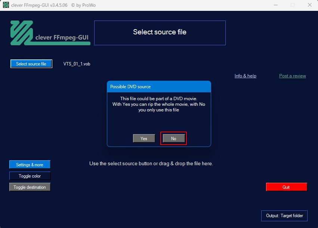Open the Post a review link
Image resolution: width=318 pixels, height=228 pixels.
[293, 76]
